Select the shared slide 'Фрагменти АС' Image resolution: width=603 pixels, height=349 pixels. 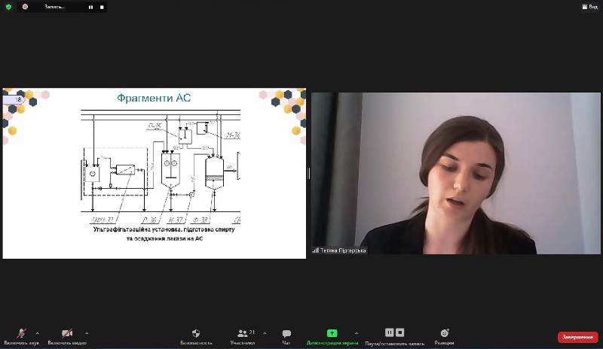[x=155, y=173]
